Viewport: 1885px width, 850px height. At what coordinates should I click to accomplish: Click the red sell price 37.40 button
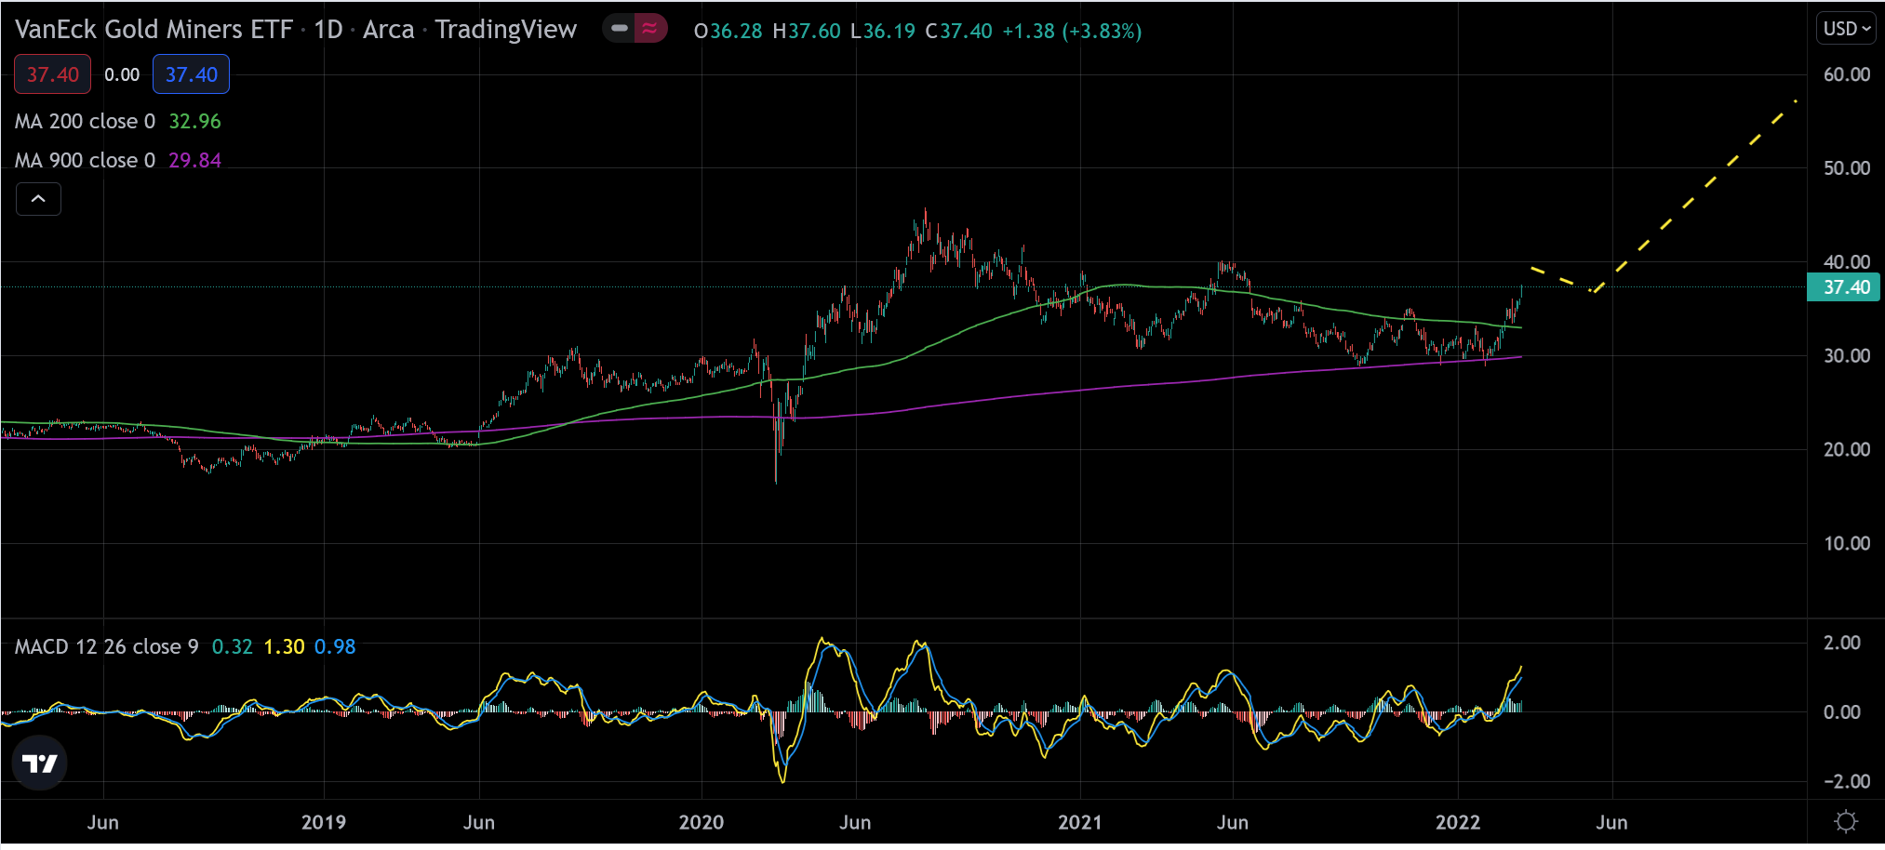[53, 74]
